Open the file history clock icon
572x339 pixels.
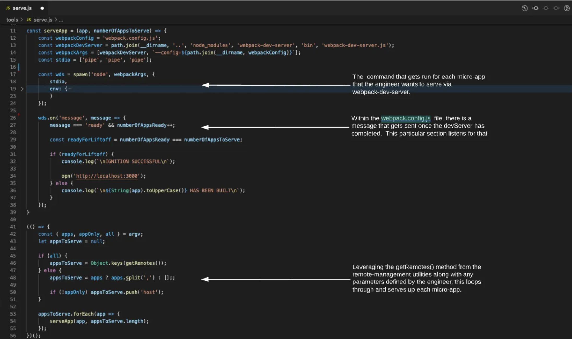coord(524,8)
